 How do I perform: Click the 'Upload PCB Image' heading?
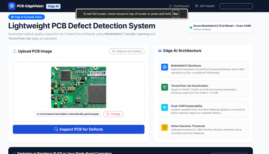[x=35, y=51]
